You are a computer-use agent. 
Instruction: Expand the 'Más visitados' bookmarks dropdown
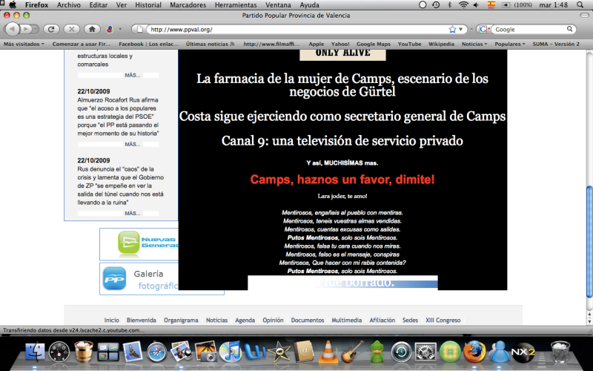(x=25, y=44)
